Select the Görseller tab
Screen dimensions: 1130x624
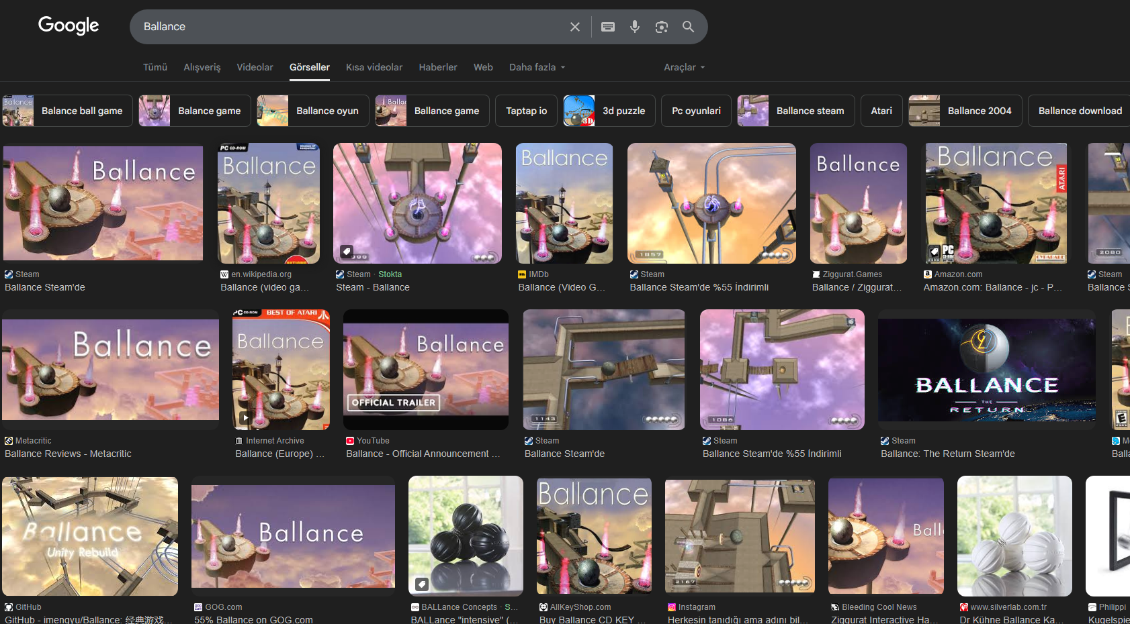tap(310, 67)
